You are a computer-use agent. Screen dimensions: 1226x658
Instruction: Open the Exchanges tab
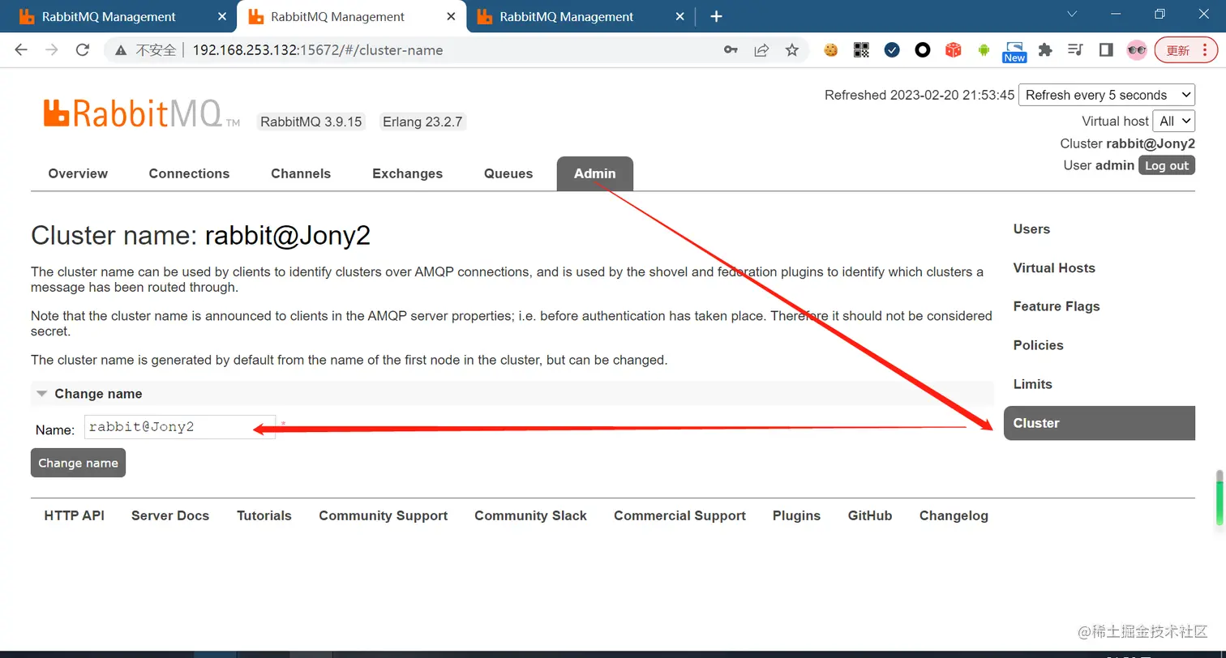(407, 173)
